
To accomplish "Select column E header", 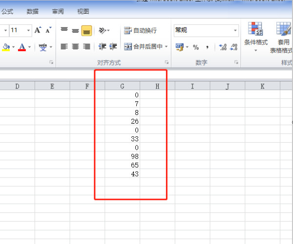I will pyautogui.click(x=52, y=86).
